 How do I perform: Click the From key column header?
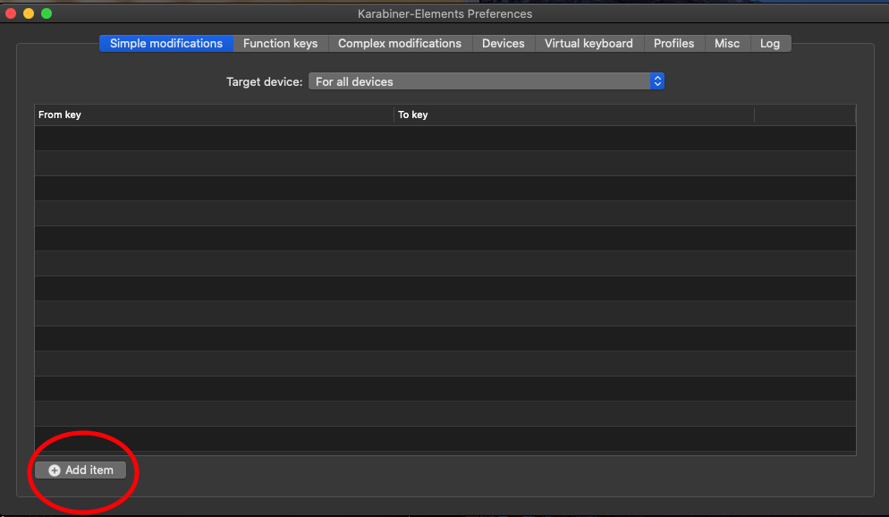[x=214, y=114]
